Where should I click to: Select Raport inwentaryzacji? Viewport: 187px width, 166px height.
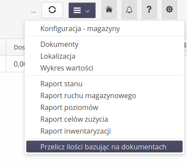click(104, 131)
